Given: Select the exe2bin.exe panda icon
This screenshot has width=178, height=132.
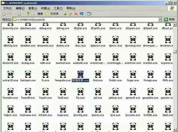Looking at the screenshot, I should pos(150,57).
